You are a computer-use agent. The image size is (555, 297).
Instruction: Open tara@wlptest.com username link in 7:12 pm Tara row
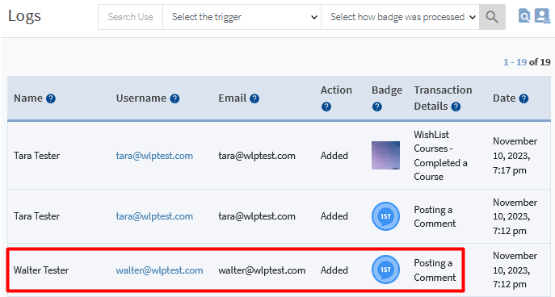point(154,216)
